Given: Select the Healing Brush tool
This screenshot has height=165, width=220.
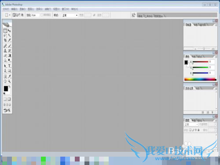Looking at the screenshot, I should click(x=5, y=46).
